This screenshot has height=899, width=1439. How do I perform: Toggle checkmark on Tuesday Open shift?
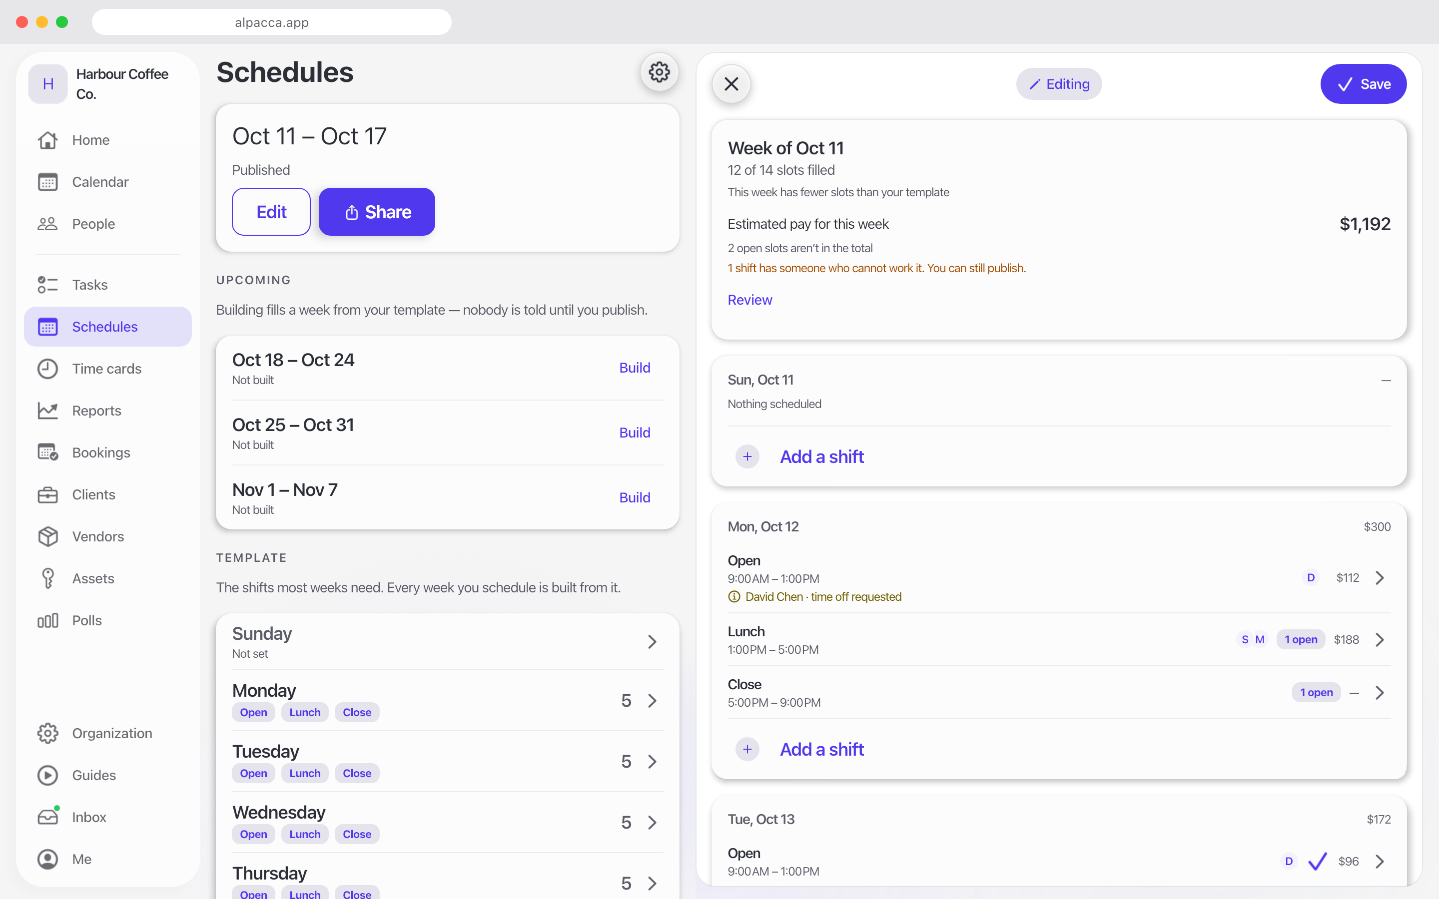click(x=1318, y=861)
